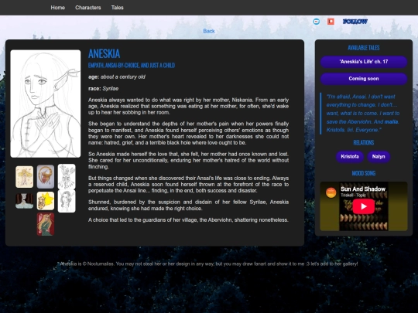Click the MOOD SONG heading

coord(364,174)
